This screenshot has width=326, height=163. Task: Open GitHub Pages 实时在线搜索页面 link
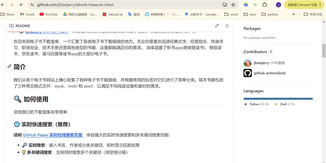(53, 135)
